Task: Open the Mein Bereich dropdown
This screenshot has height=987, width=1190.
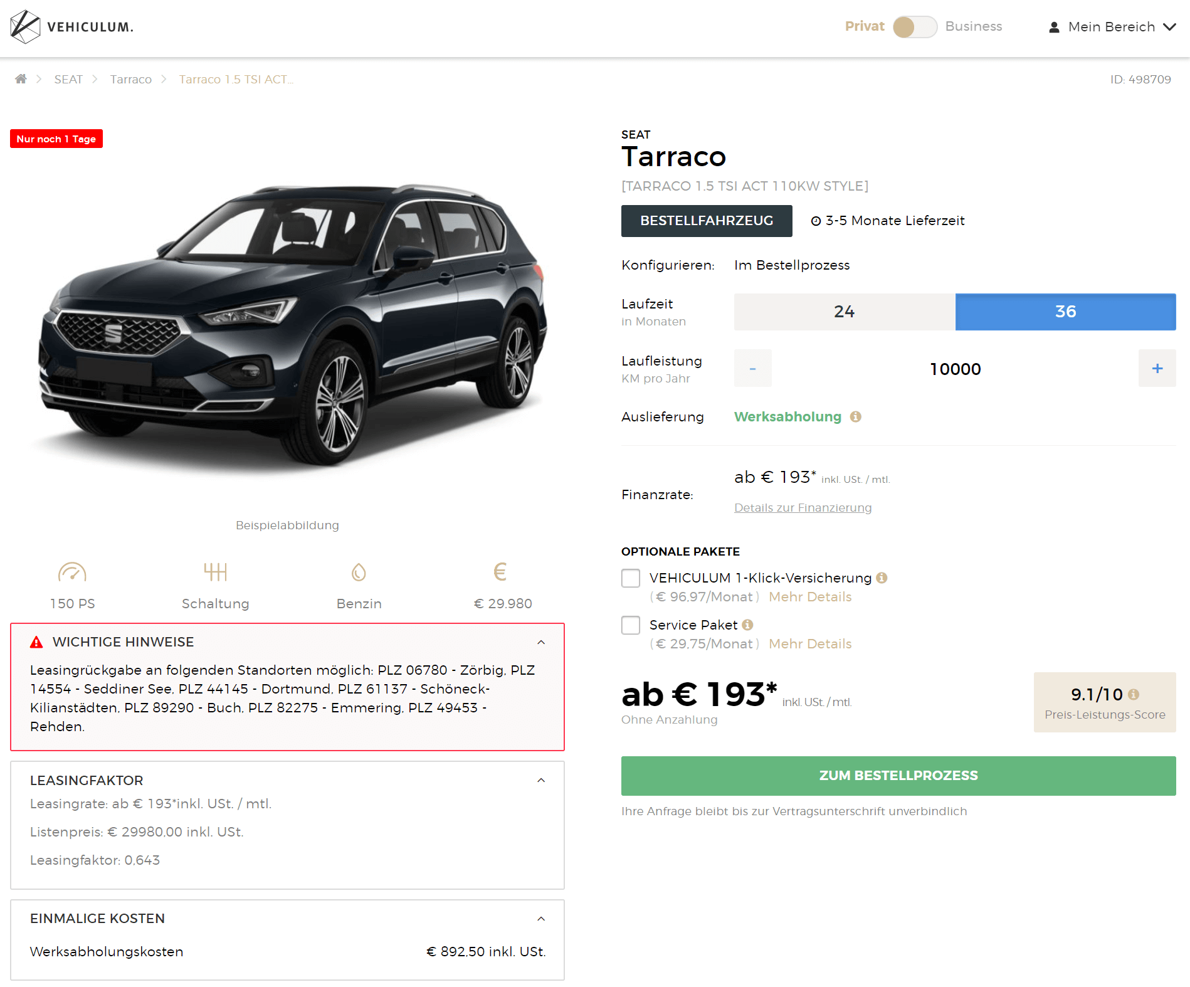Action: (1112, 27)
